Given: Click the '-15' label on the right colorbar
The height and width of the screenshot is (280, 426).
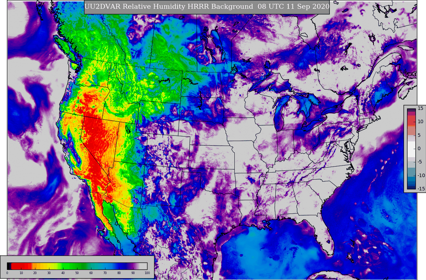Looking at the screenshot, I should tap(421, 189).
